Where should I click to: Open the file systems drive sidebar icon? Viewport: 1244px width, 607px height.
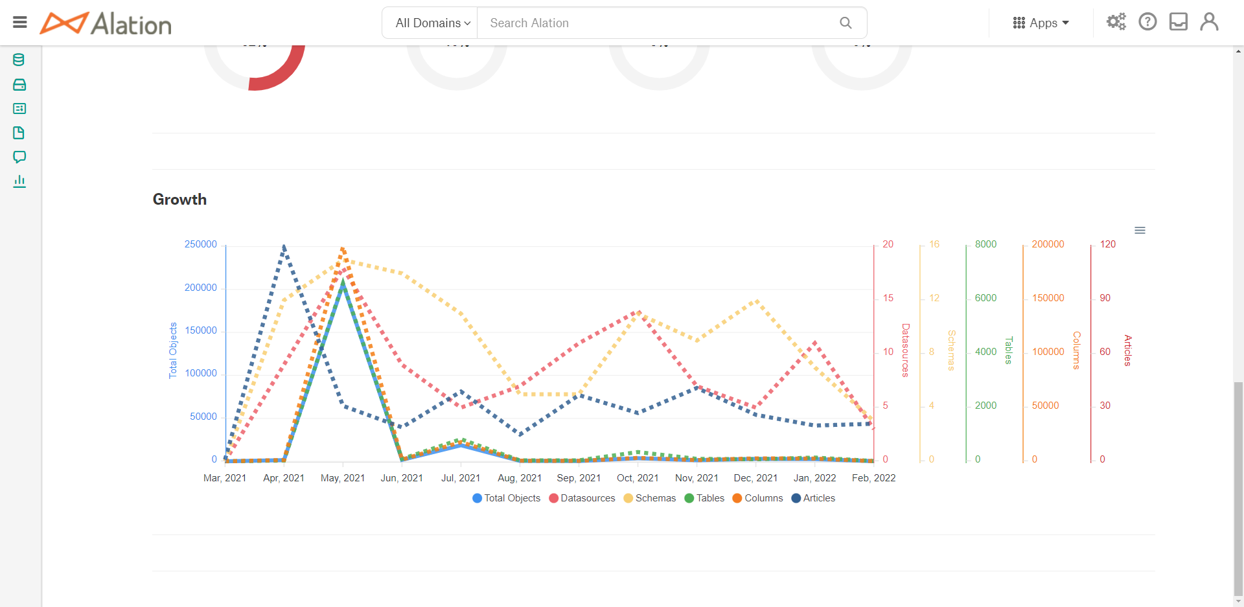19,85
